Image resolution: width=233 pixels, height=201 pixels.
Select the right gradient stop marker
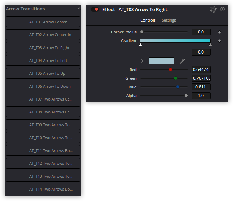point(210,45)
